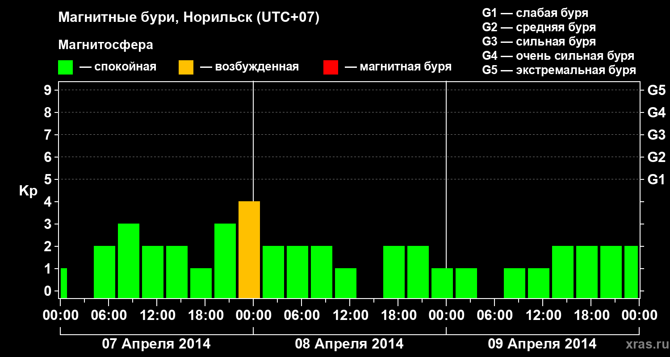670x357 pixels.
Task: Select the 'G5 — экстремальная буря' legend line
Action: [x=559, y=70]
